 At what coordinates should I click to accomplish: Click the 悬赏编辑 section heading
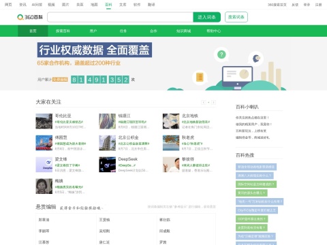[x=46, y=207]
